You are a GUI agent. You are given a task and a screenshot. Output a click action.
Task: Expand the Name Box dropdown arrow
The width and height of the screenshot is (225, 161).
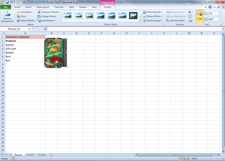29,29
